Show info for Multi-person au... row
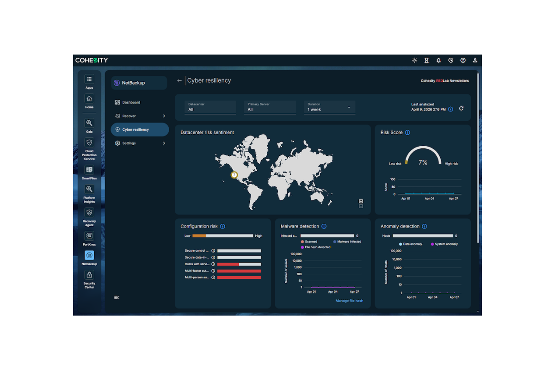Screen dimensions: 555x370 pos(213,277)
